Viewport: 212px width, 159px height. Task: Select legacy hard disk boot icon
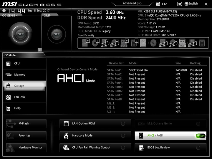(143, 43)
